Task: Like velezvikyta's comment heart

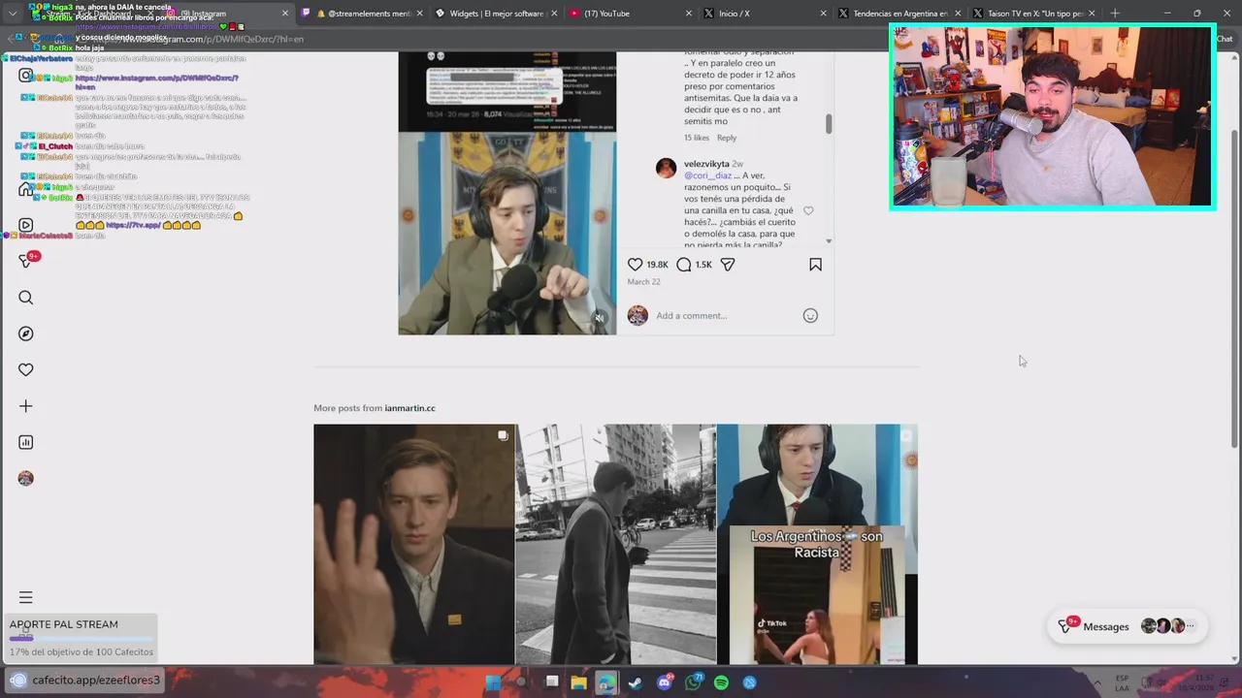Action: 808,210
